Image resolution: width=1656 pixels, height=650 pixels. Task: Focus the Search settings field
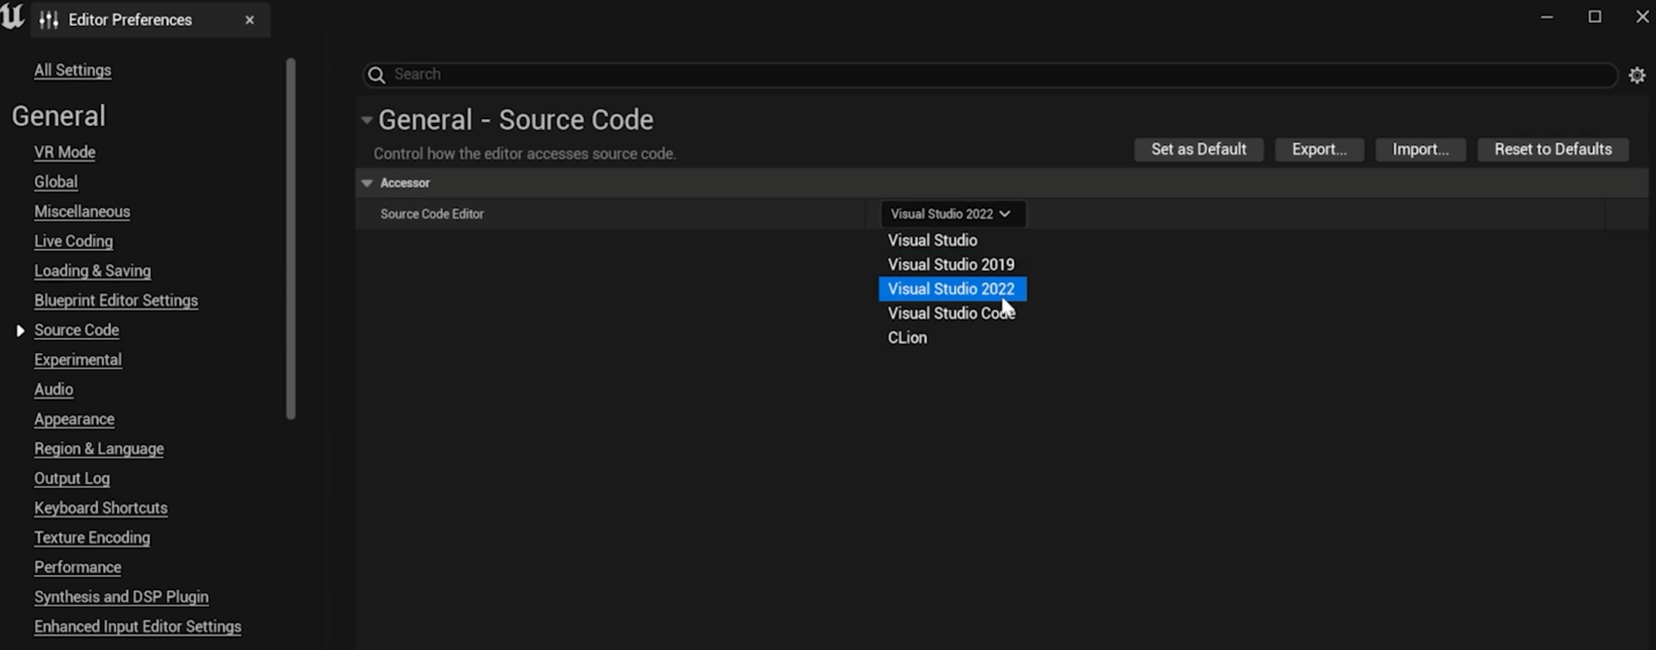[989, 75]
